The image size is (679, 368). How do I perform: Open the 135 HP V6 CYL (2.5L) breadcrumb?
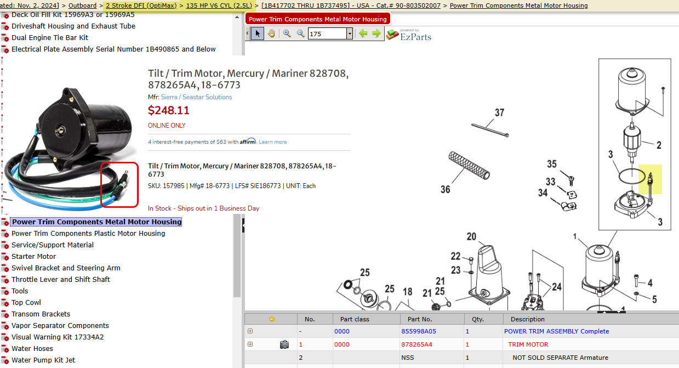pos(219,5)
